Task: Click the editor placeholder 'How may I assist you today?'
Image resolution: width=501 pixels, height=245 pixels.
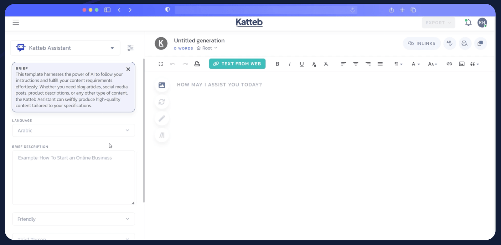Action: point(219,85)
